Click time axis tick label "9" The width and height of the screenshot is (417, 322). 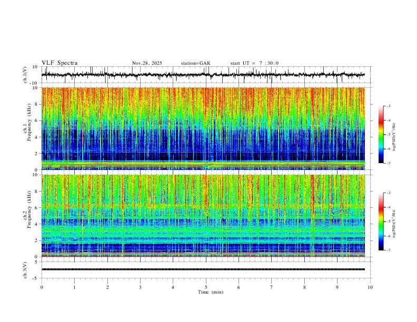point(337,287)
